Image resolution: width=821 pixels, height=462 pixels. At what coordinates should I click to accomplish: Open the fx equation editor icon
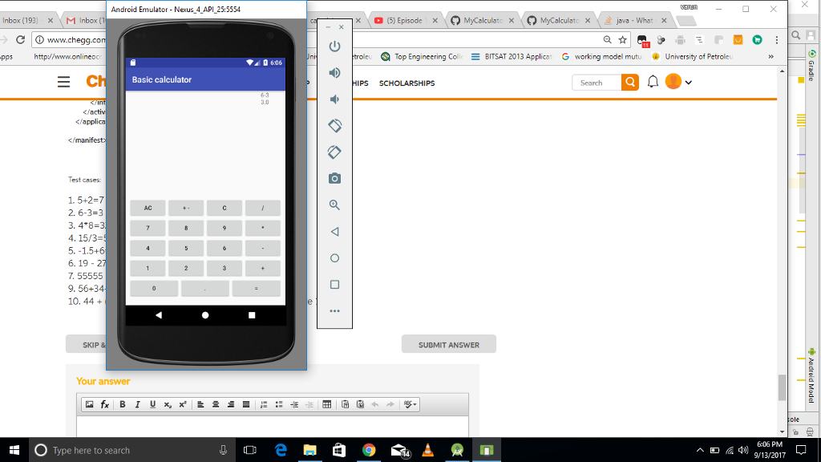click(105, 404)
